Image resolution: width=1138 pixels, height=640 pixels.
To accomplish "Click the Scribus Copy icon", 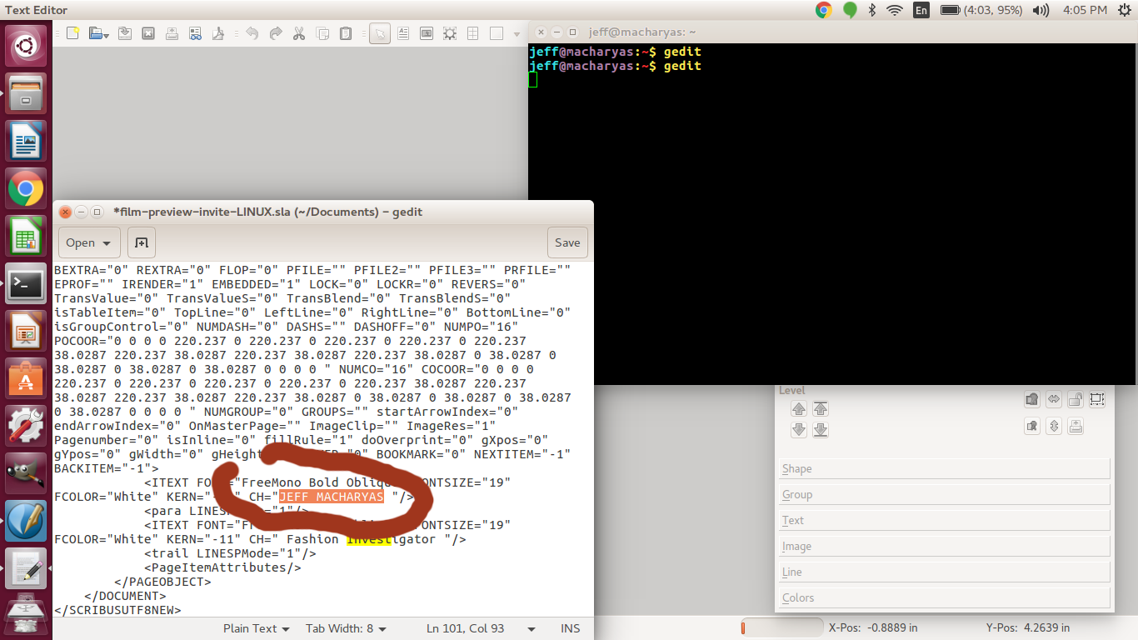I will tap(322, 33).
